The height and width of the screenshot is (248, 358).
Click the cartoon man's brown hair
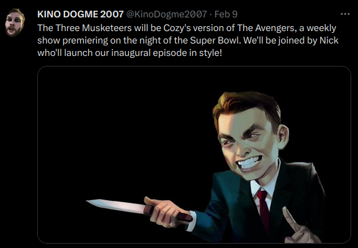246,106
